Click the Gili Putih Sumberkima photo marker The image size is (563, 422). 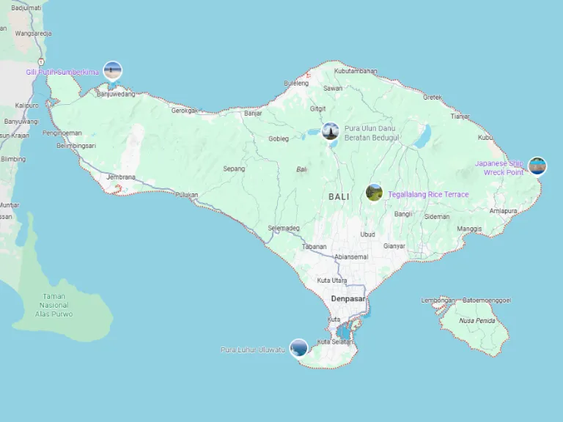(112, 70)
